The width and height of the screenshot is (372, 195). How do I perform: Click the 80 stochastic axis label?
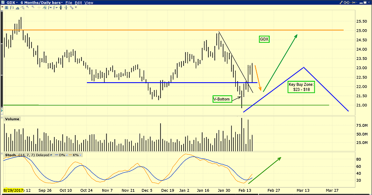coord(359,159)
